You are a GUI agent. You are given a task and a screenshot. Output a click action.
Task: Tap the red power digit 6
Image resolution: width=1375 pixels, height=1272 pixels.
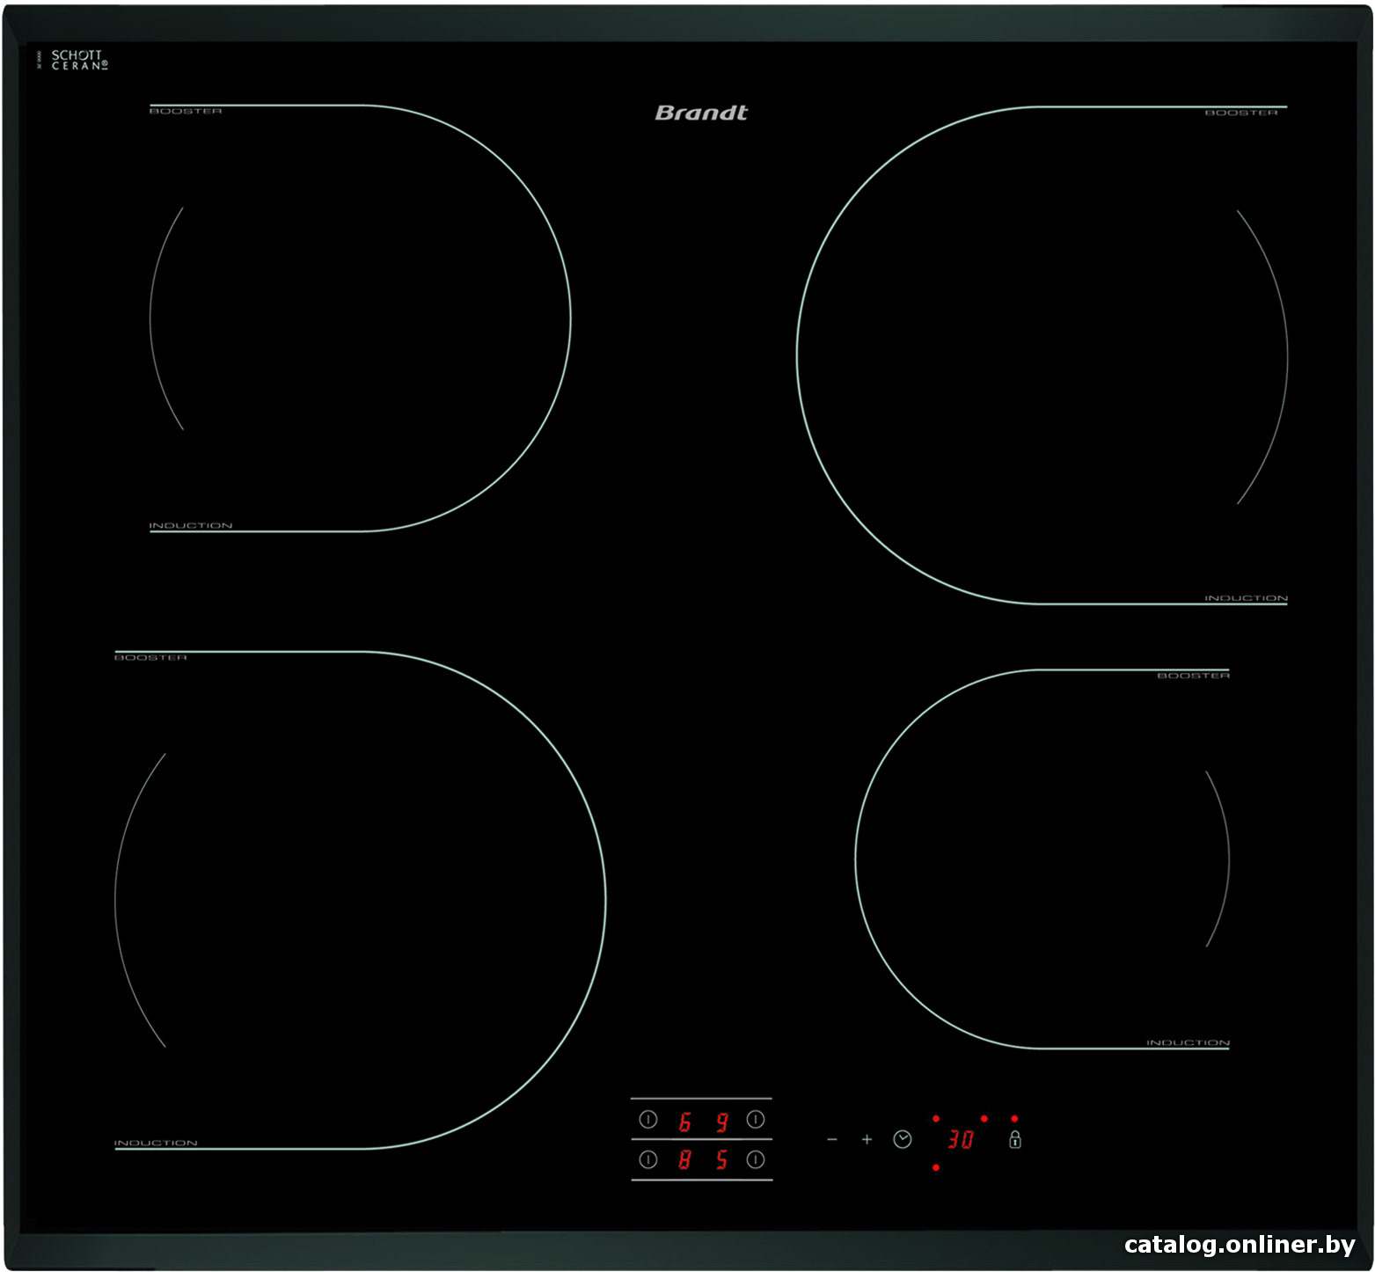coord(684,1122)
